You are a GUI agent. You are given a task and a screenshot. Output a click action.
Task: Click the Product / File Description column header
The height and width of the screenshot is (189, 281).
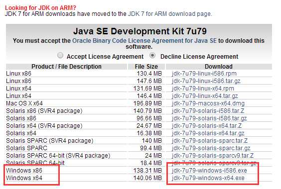click(66, 67)
